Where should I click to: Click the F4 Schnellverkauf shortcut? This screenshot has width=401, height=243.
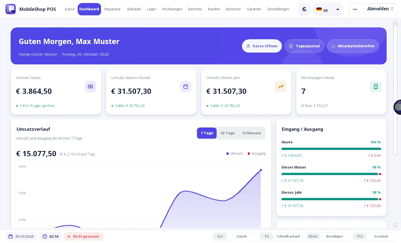point(281,236)
